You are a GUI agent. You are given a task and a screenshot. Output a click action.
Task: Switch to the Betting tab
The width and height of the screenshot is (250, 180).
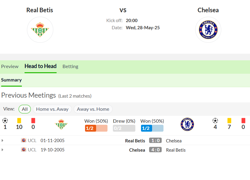(x=70, y=67)
